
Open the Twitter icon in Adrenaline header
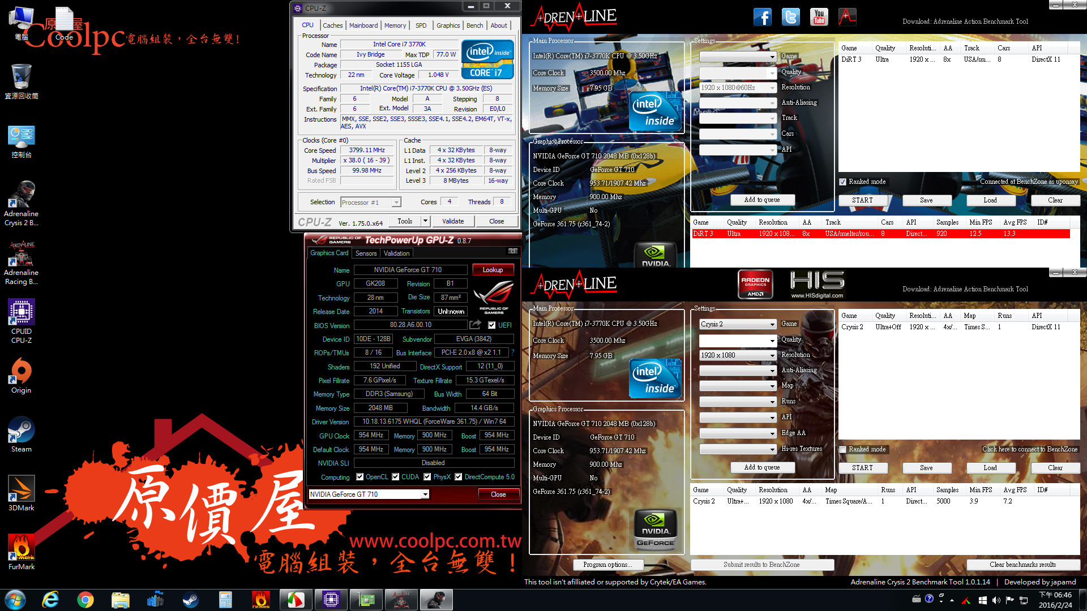(790, 17)
